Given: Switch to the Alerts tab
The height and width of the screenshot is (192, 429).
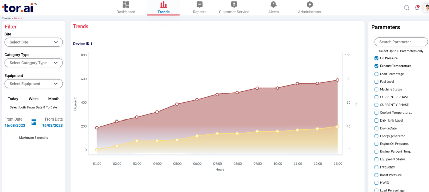Looking at the screenshot, I should 273,12.
